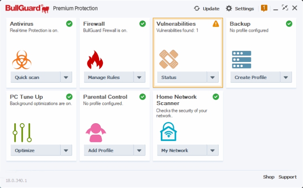
Task: Click the Home Network Scanner green checkmark
Action: click(x=216, y=97)
